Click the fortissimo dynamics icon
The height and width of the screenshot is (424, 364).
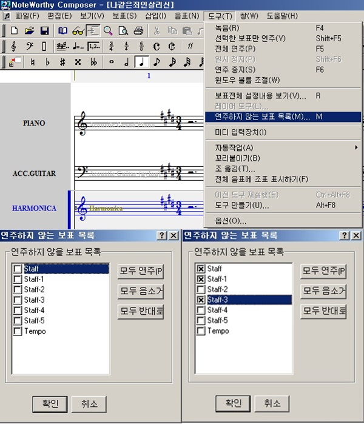click(x=190, y=47)
